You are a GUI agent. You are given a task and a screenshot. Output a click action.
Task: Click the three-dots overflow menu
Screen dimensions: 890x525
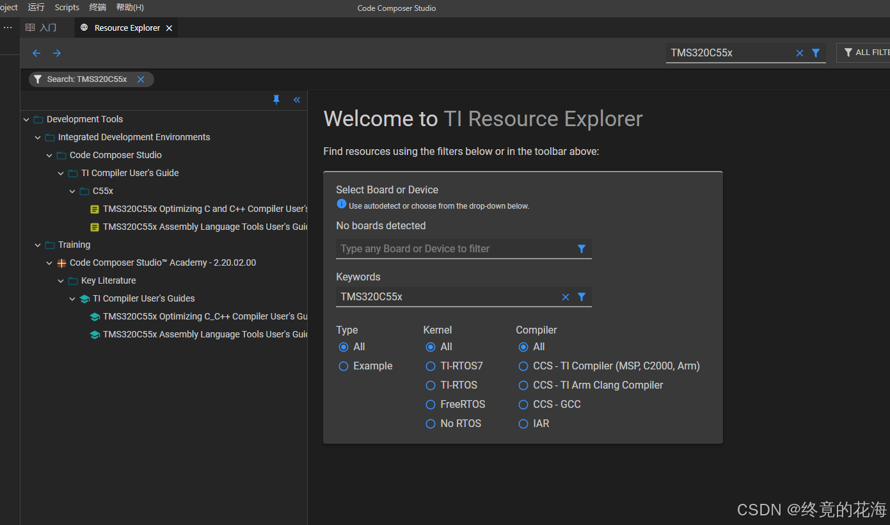[8, 28]
